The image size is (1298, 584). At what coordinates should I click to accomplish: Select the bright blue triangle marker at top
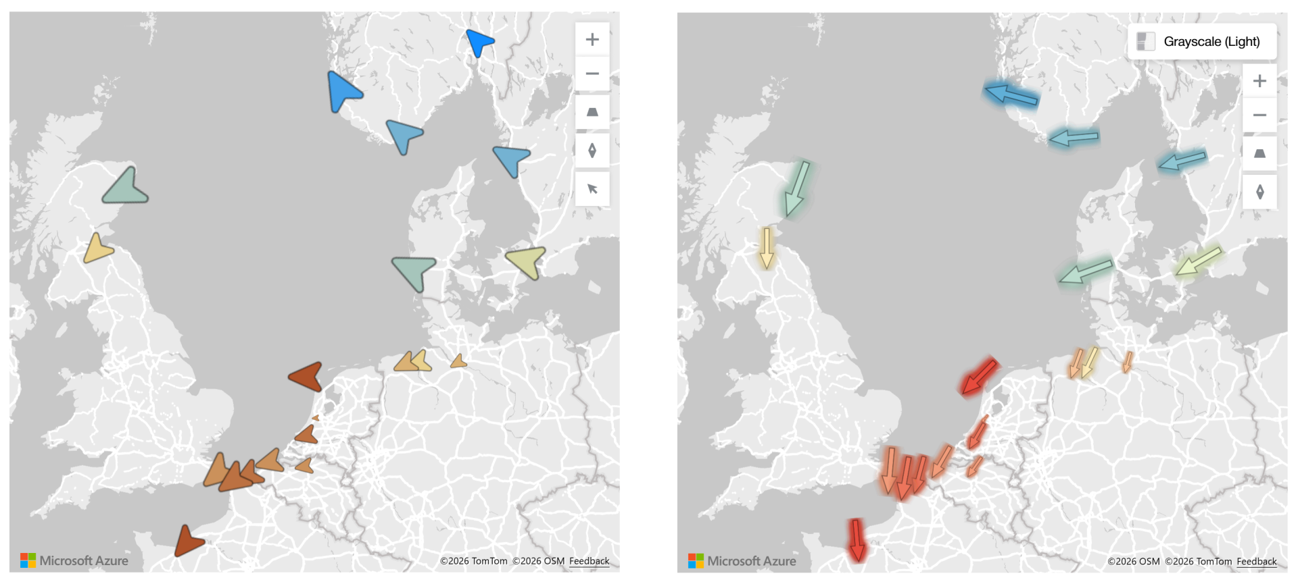(x=479, y=42)
